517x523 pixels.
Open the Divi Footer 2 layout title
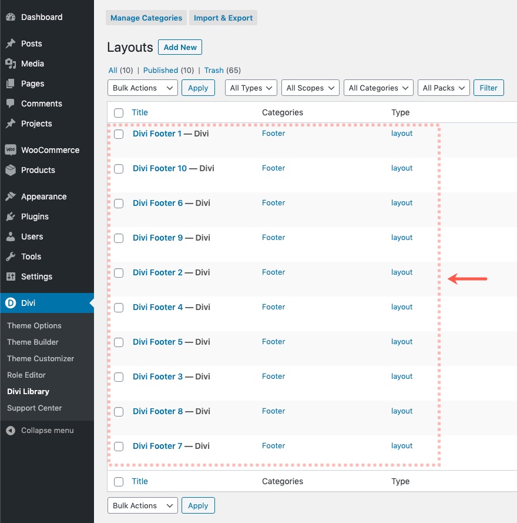tap(157, 272)
